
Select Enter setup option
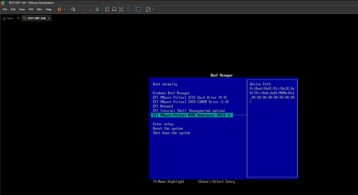163,124
